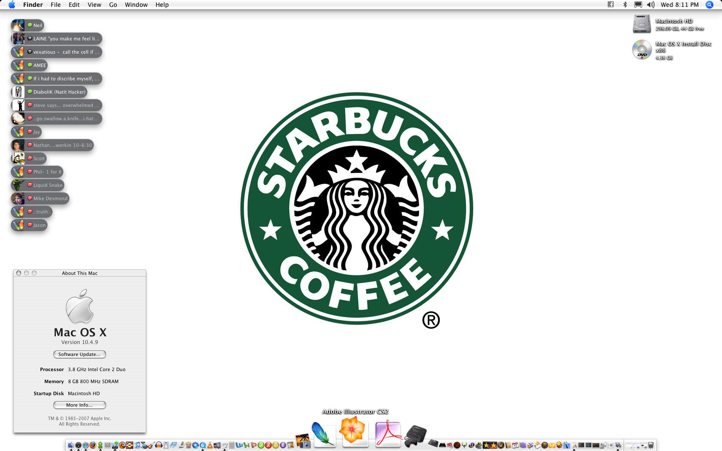
Task: Click the Wed 8:11 PM clock
Action: (x=679, y=5)
